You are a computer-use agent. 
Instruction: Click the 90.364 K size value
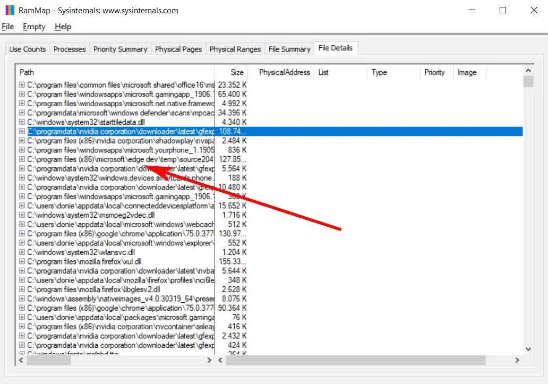tap(232, 308)
